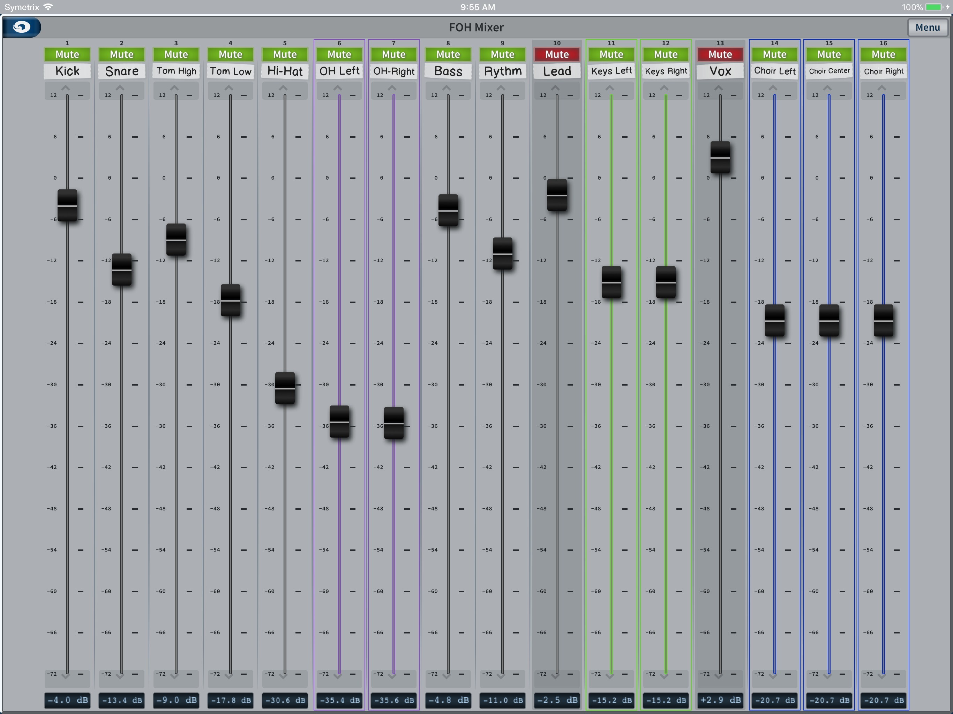Click the Lead -2.5 dB level readout
This screenshot has height=714, width=953.
[557, 700]
